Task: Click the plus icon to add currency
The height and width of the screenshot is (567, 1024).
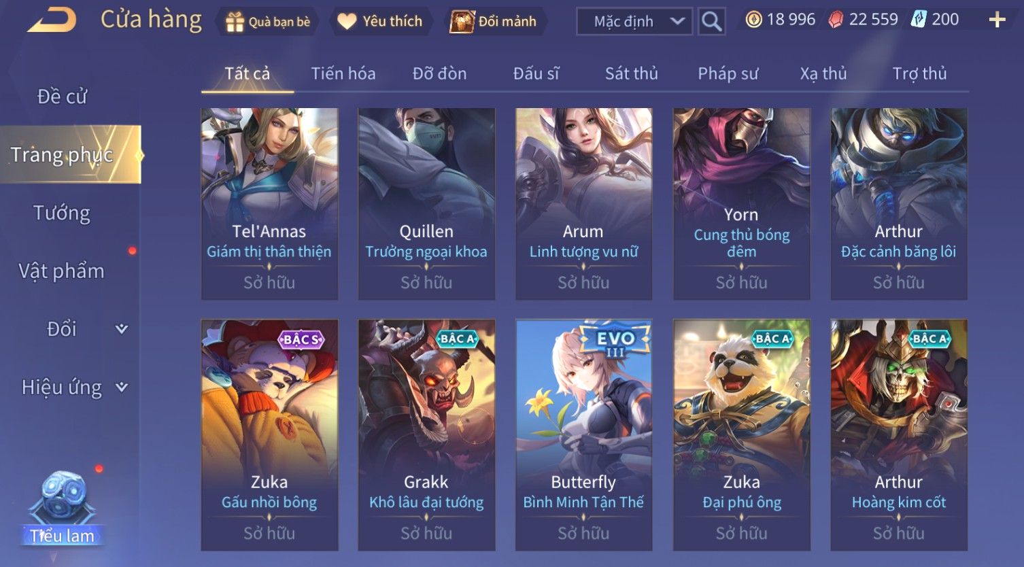Action: (997, 20)
